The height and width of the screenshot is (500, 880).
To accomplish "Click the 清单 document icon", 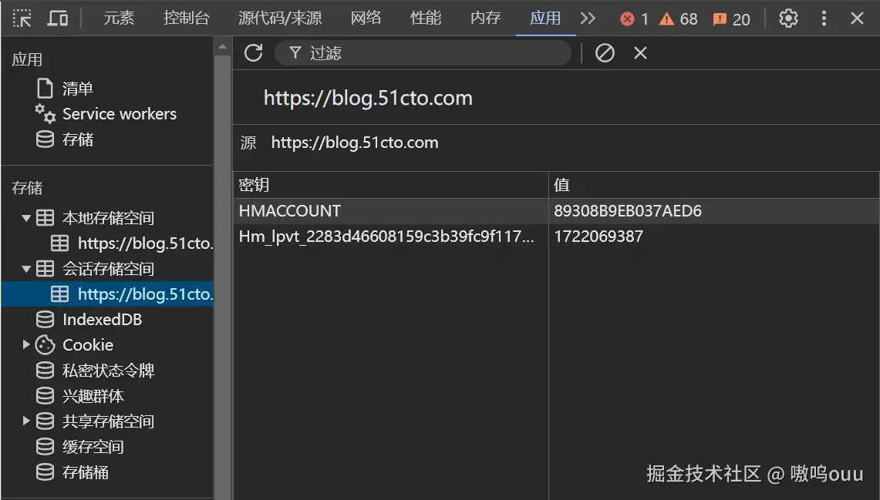I will click(45, 89).
